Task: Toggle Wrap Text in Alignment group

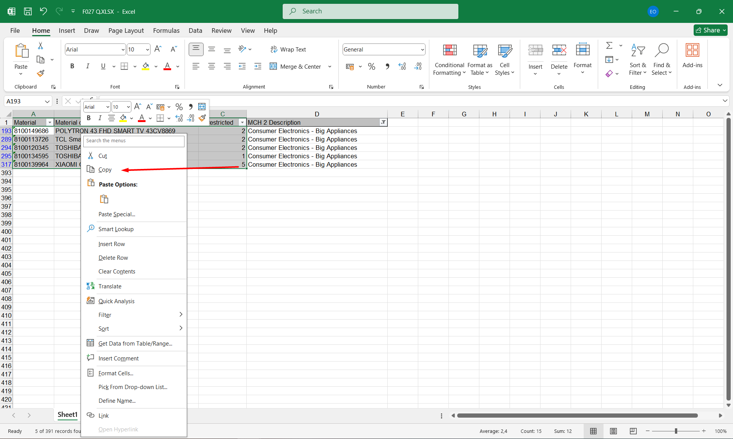Action: [288, 50]
